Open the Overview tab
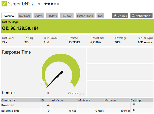Viewport: 154px width, 114px height. pyautogui.click(x=8, y=16)
